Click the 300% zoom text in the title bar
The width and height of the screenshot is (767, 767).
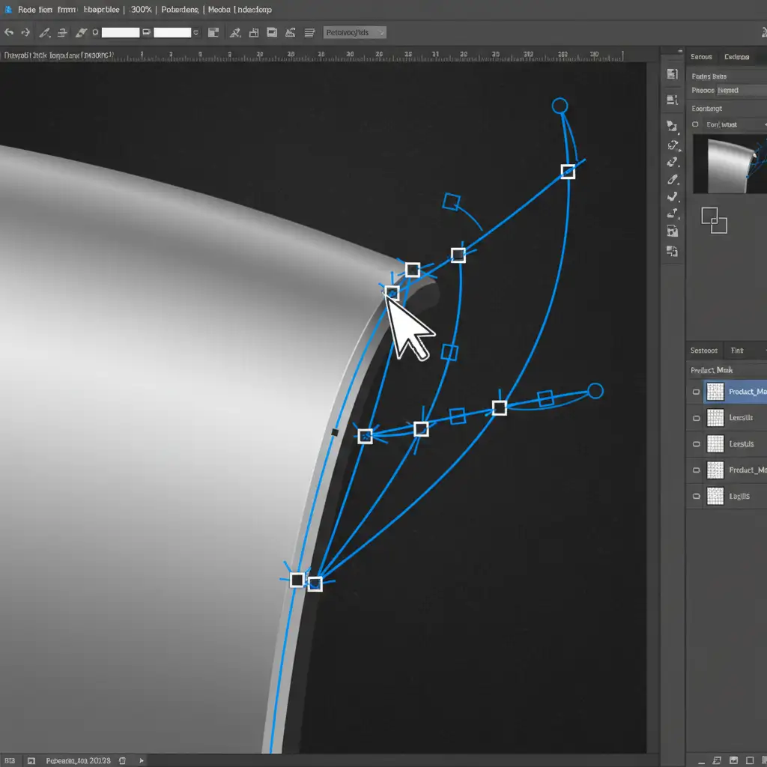[x=142, y=10]
